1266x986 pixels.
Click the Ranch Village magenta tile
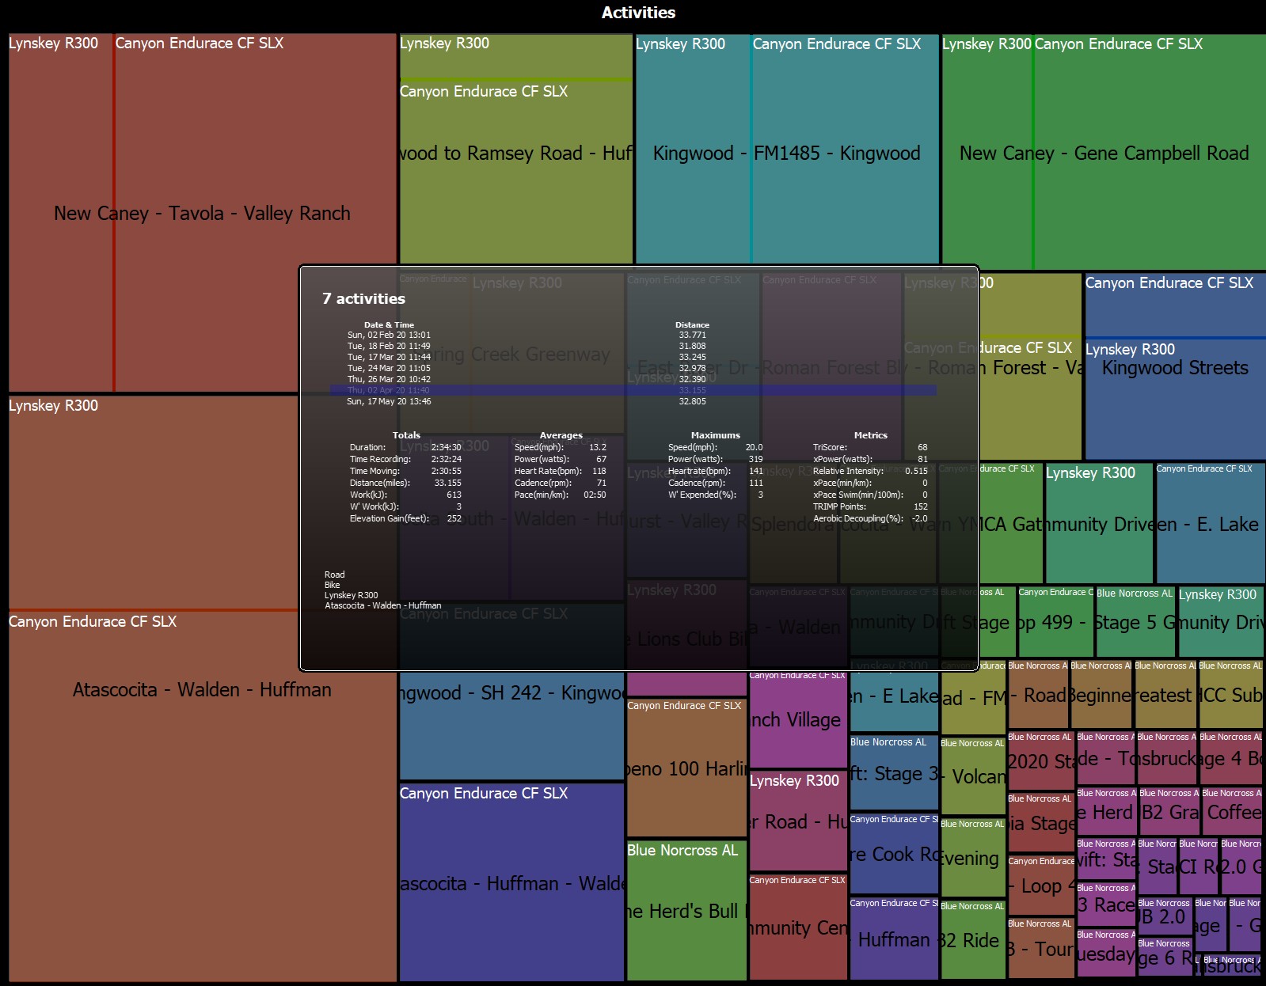click(798, 720)
